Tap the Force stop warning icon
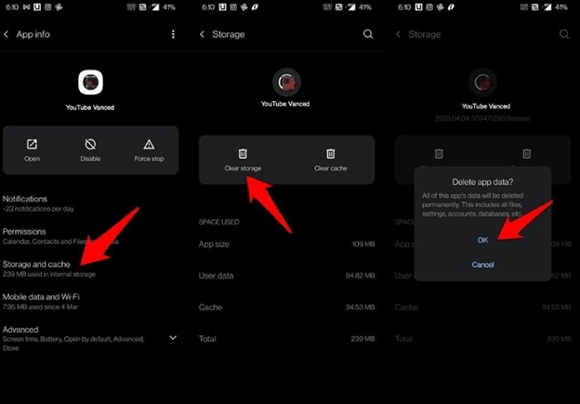Image resolution: width=580 pixels, height=404 pixels. coord(149,144)
